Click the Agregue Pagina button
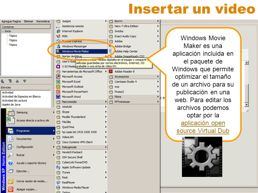This screenshot has width=258, height=193. (x=11, y=21)
